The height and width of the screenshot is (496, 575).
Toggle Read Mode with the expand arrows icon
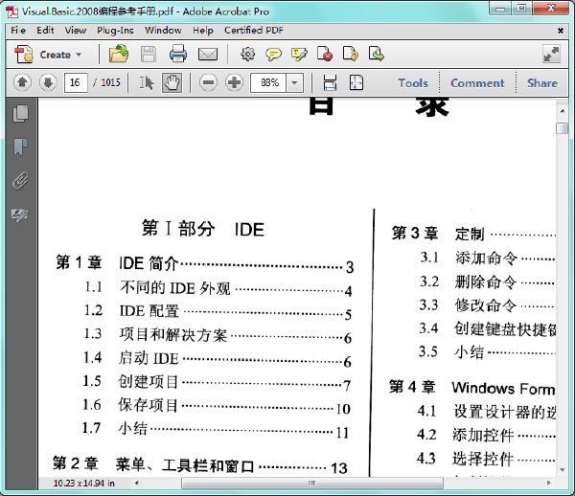[551, 55]
